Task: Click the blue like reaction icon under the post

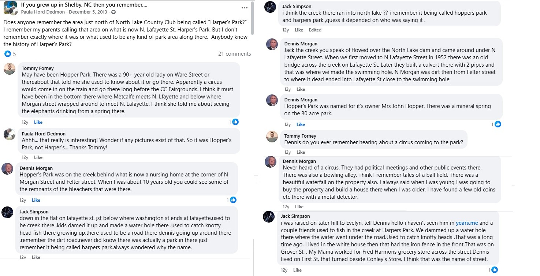Action: tap(8, 54)
